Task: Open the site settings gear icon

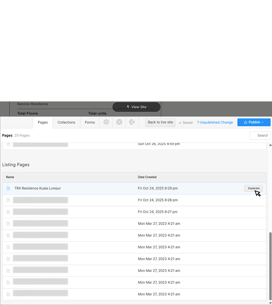Action: [106, 122]
